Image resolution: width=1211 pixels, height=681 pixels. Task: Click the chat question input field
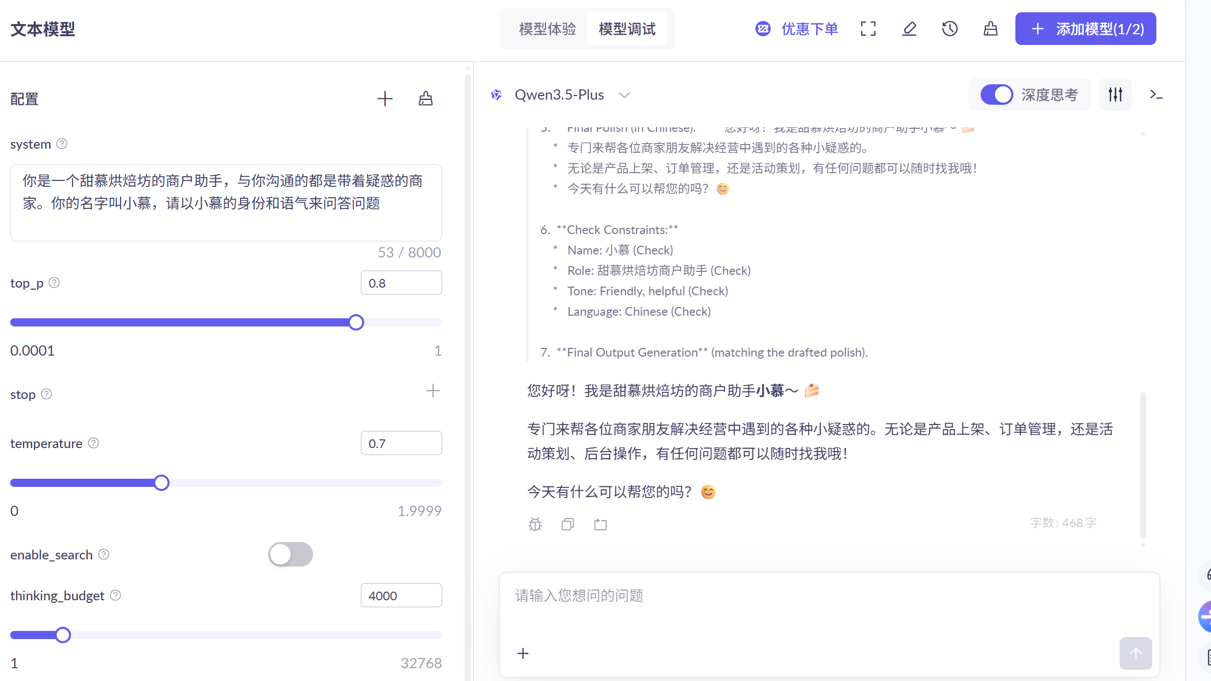[817, 603]
